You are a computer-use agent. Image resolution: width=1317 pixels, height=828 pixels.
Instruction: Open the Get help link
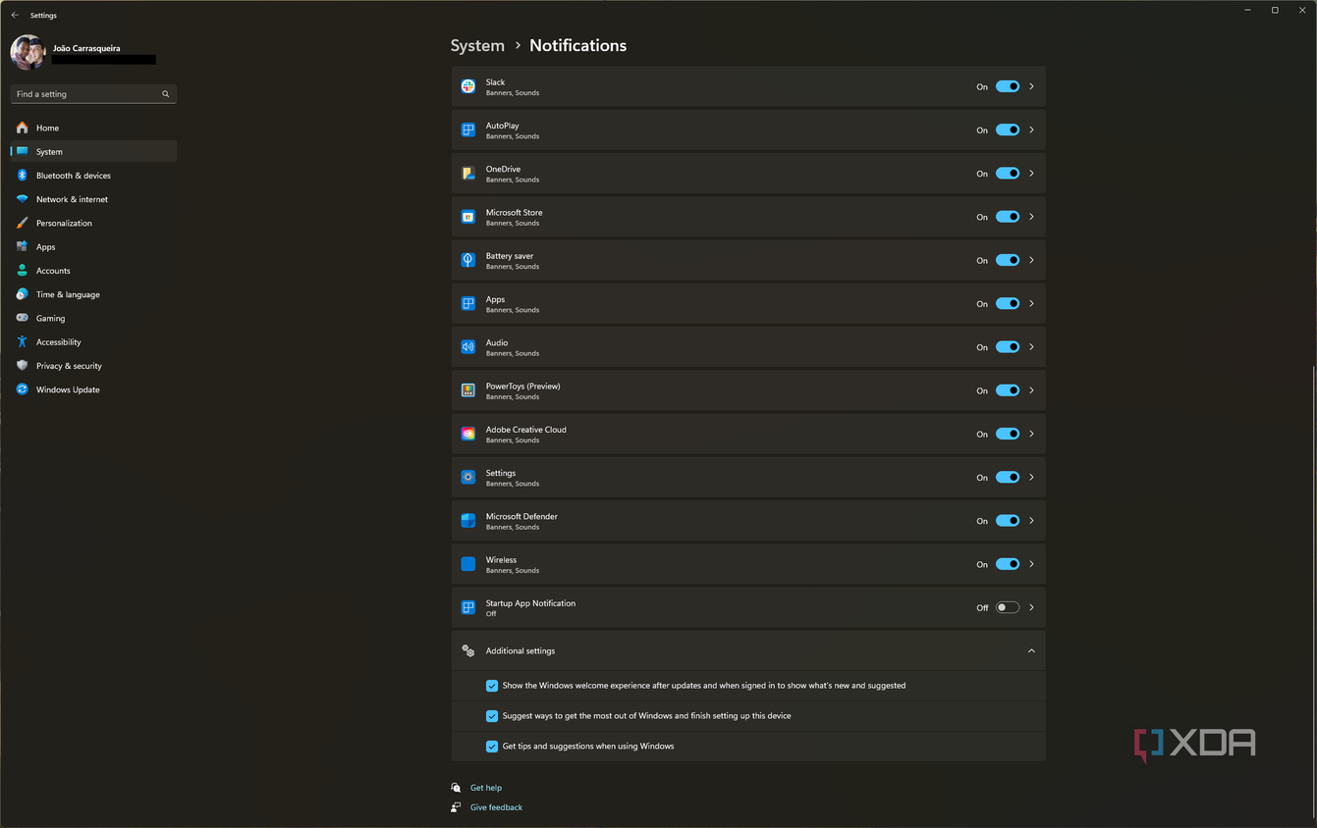[x=486, y=788]
